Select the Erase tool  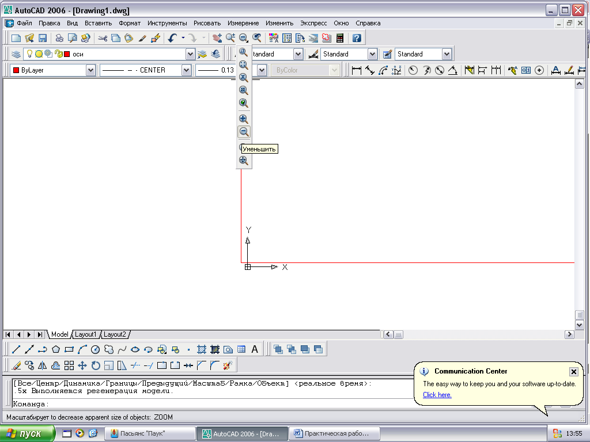16,365
